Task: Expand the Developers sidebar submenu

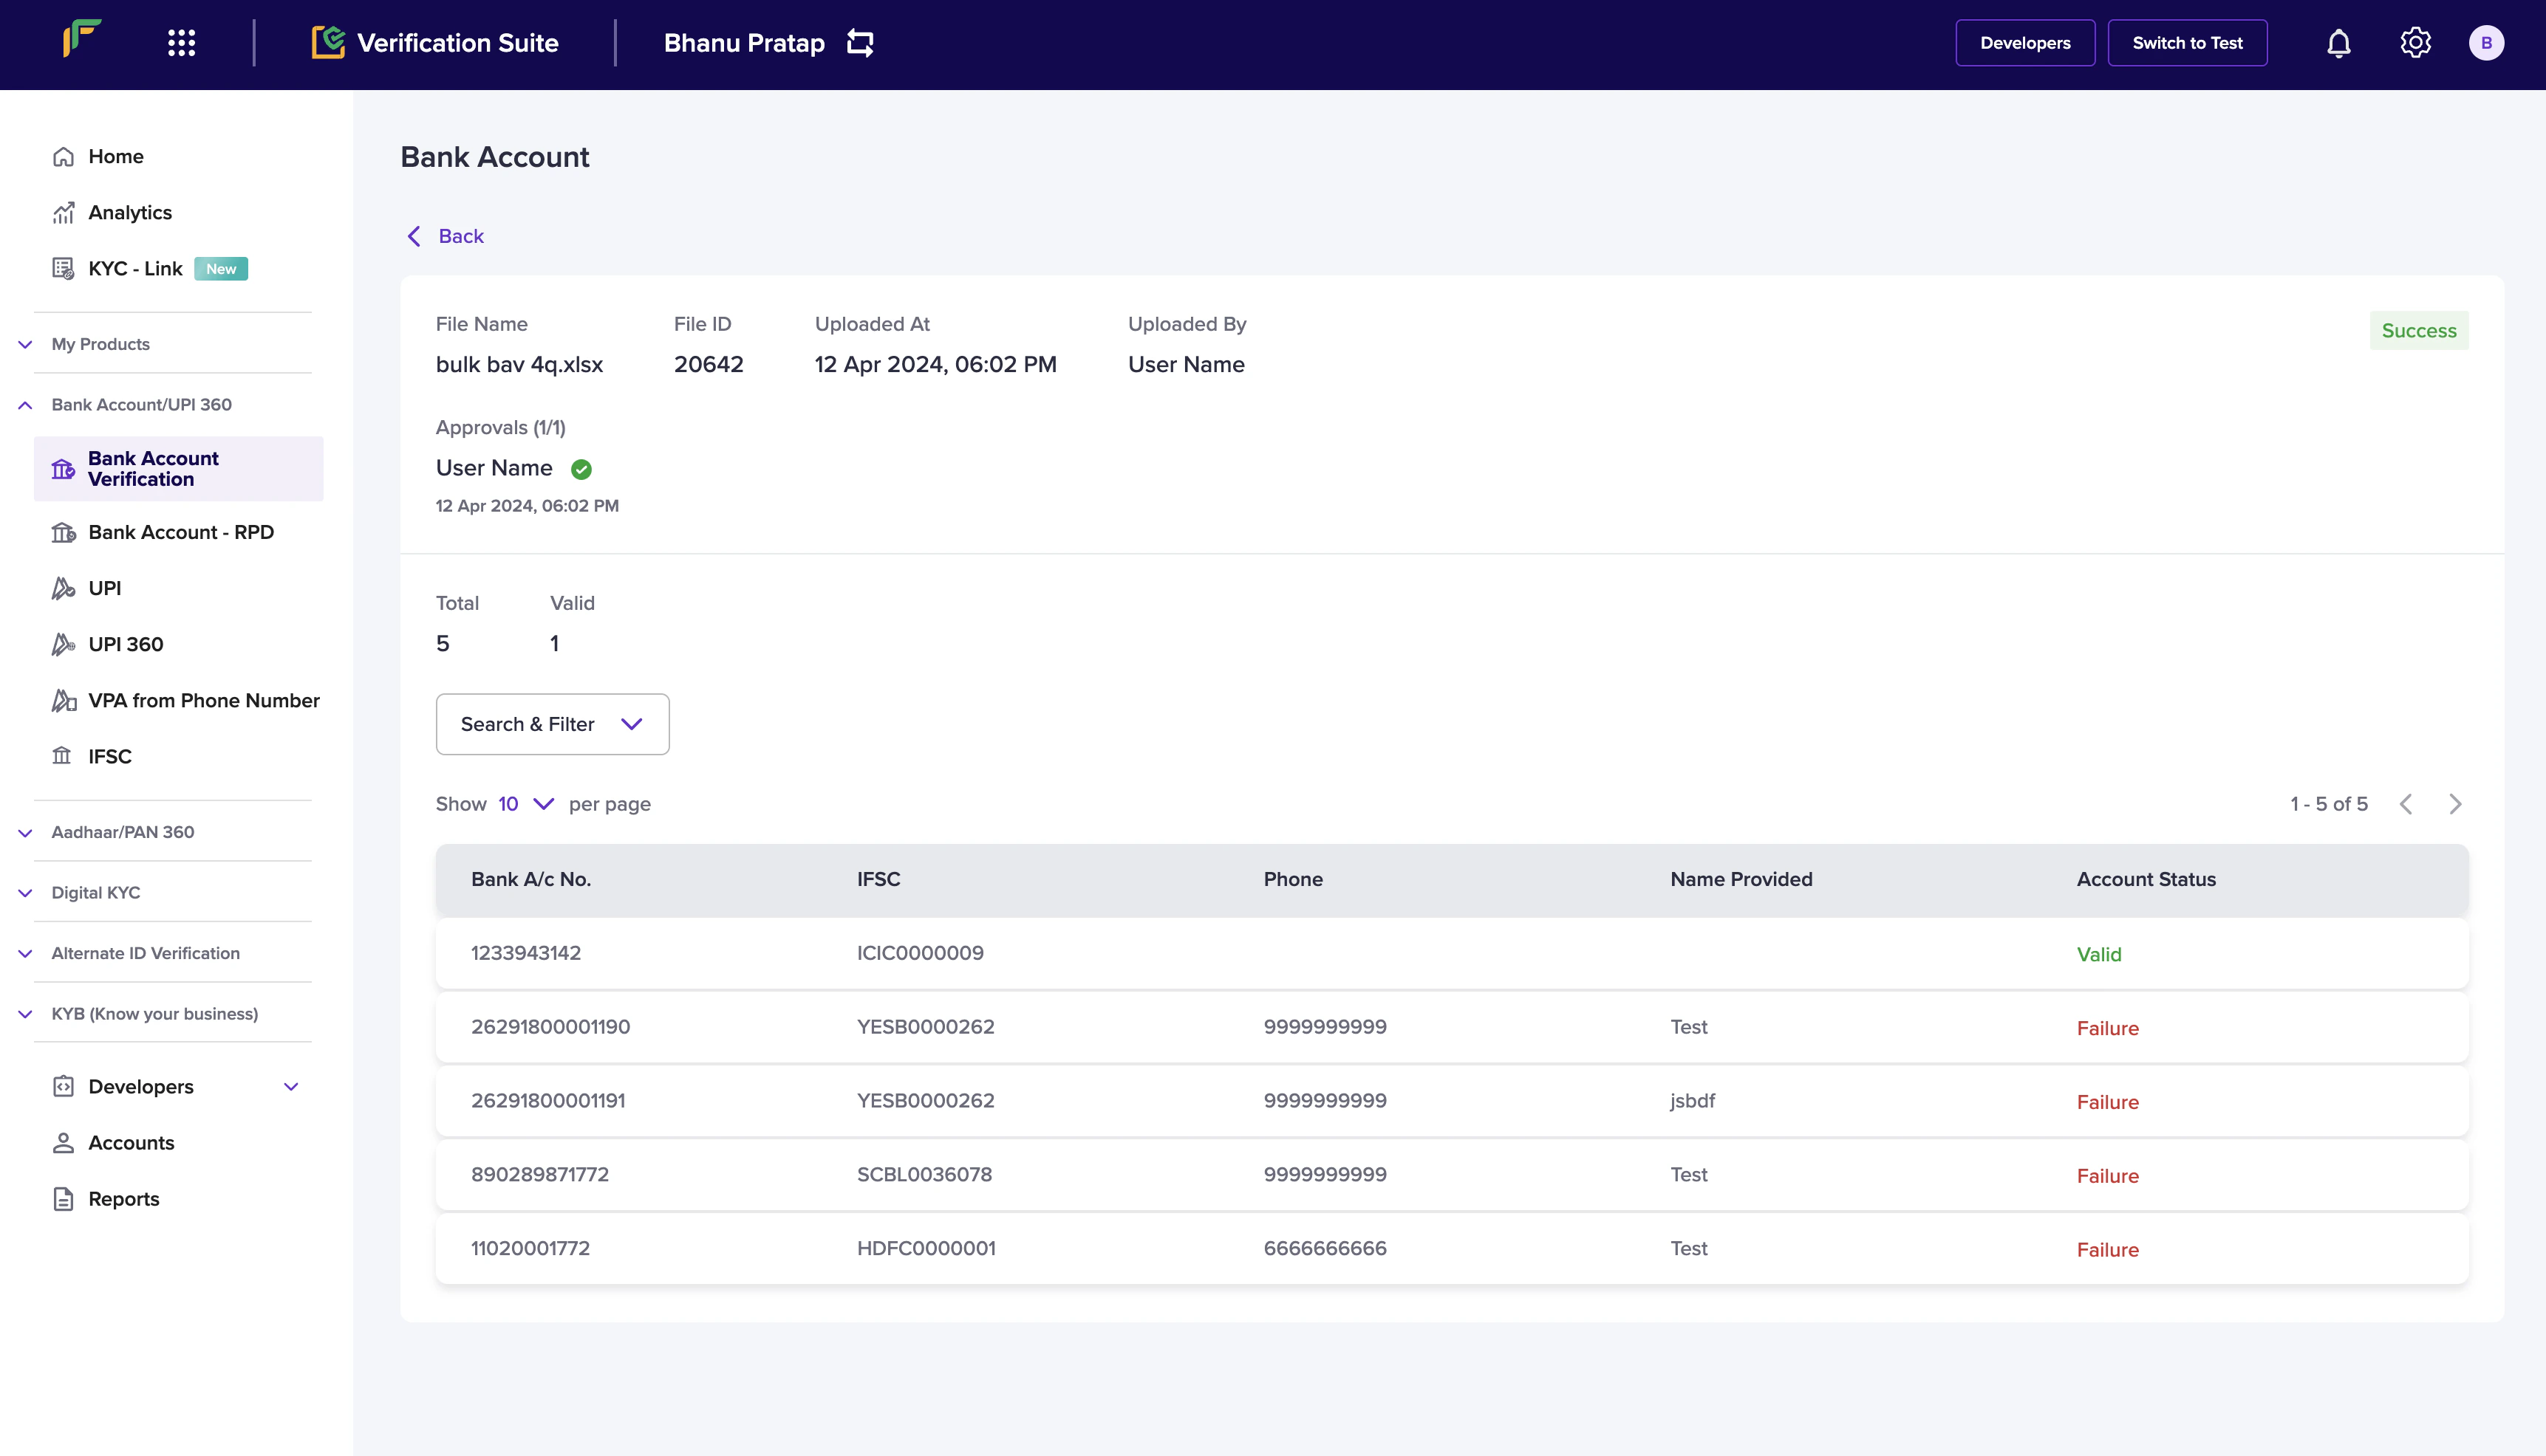Action: [x=291, y=1087]
